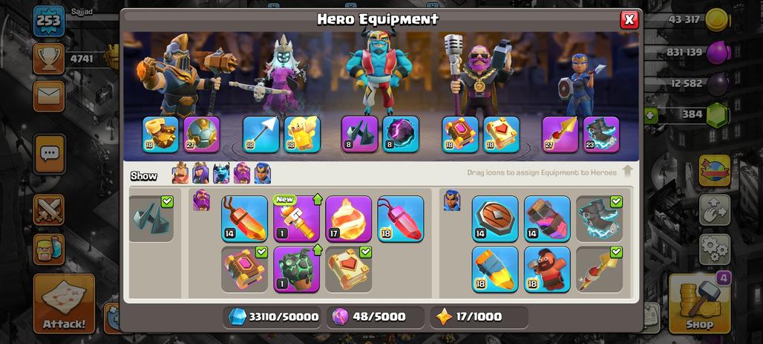The image size is (763, 344).
Task: Filter equipment by Grand Warden portrait
Action: pos(242,173)
